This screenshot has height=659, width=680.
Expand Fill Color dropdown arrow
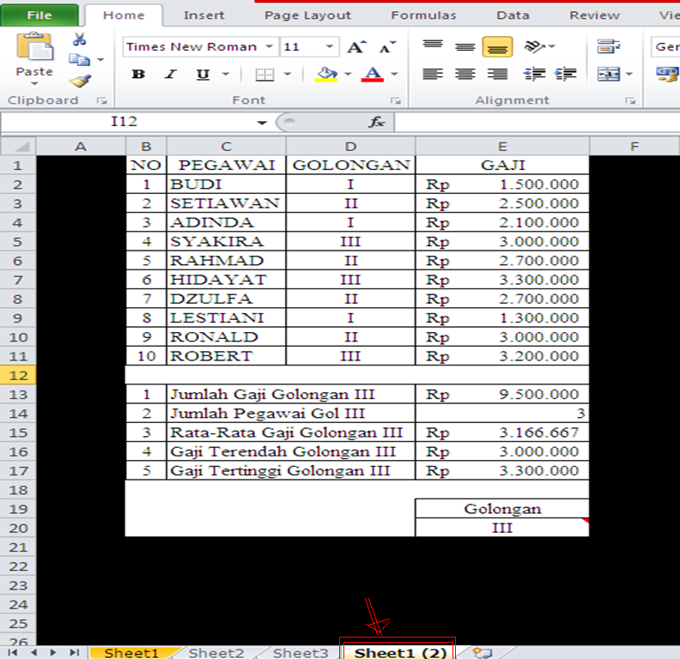point(348,74)
